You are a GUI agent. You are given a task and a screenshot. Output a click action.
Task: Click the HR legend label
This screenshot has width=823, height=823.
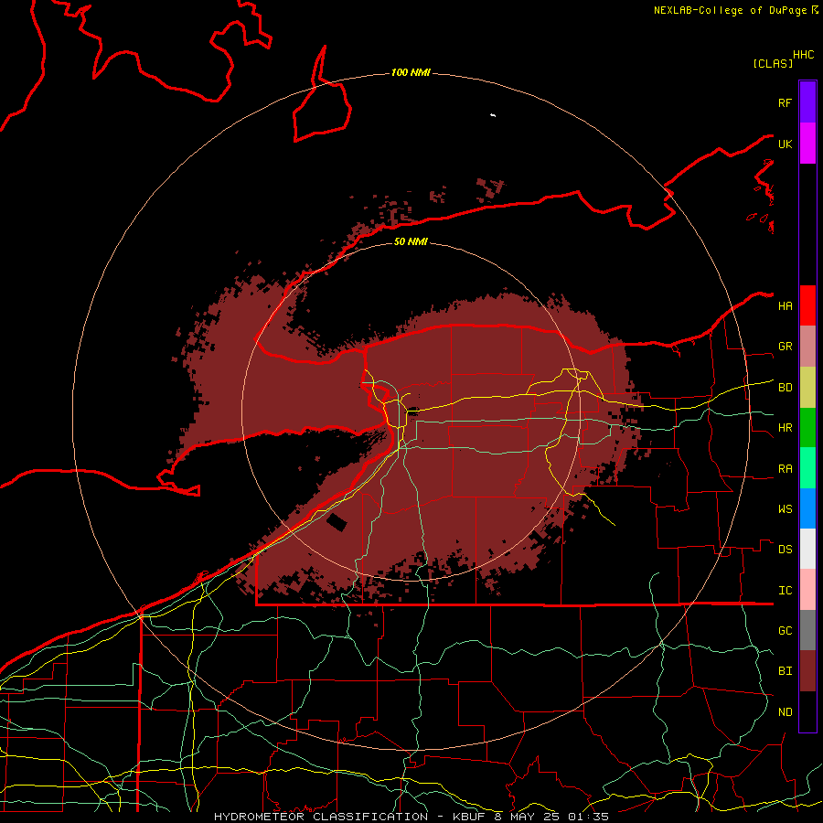(785, 428)
